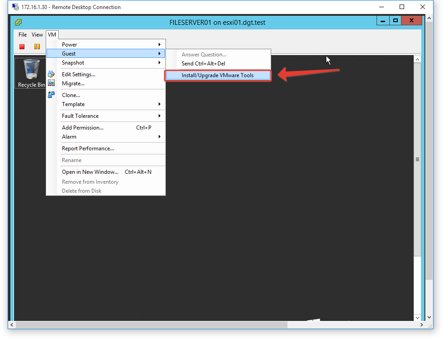Click the Edit Settings pencil icon
Image resolution: width=443 pixels, height=339 pixels.
(x=51, y=74)
